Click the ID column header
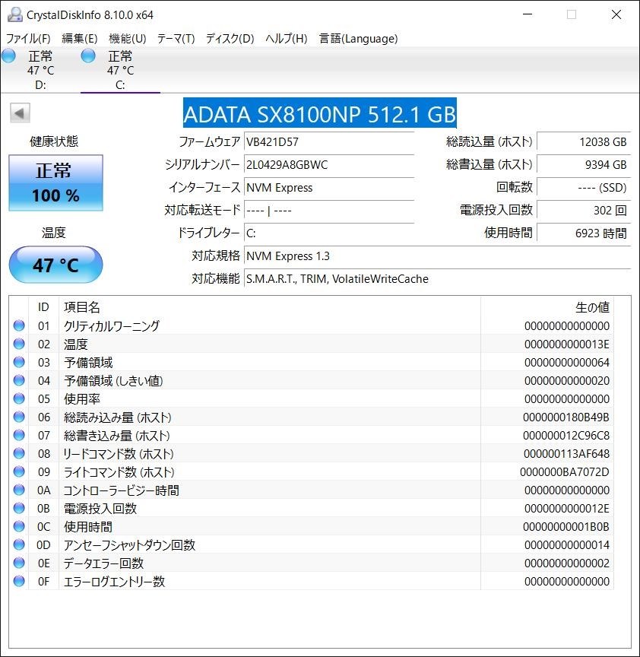 (43, 307)
